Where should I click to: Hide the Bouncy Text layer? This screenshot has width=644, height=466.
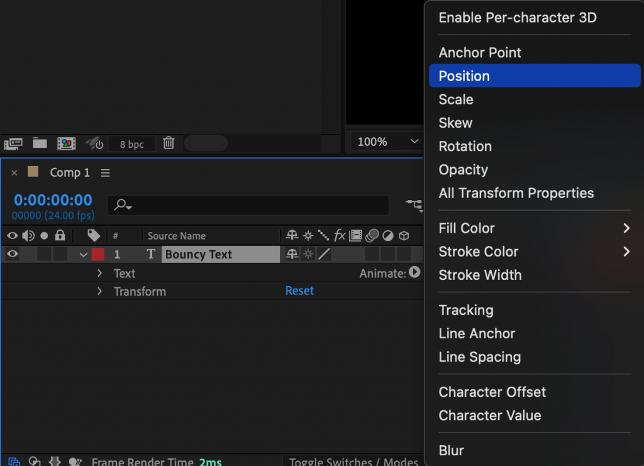click(11, 254)
